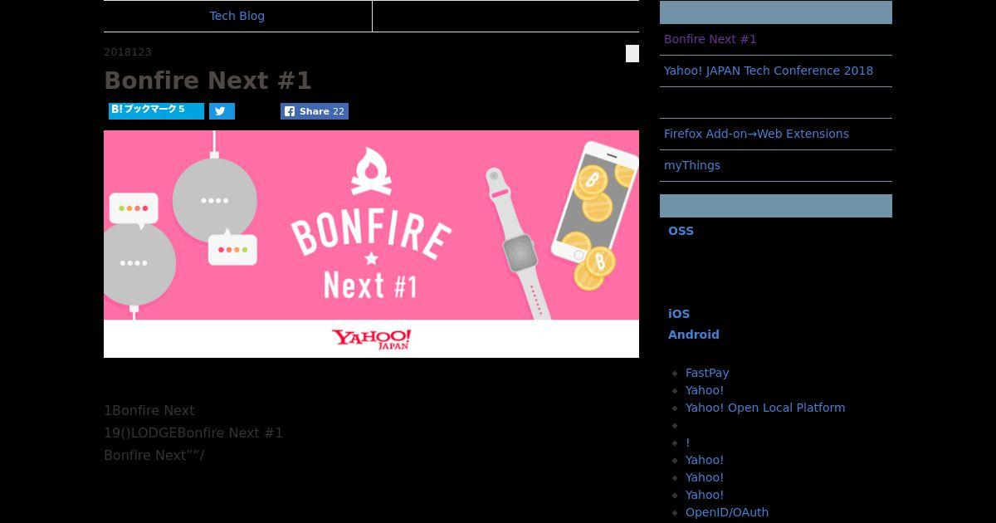Click the small white box above the title

click(632, 53)
